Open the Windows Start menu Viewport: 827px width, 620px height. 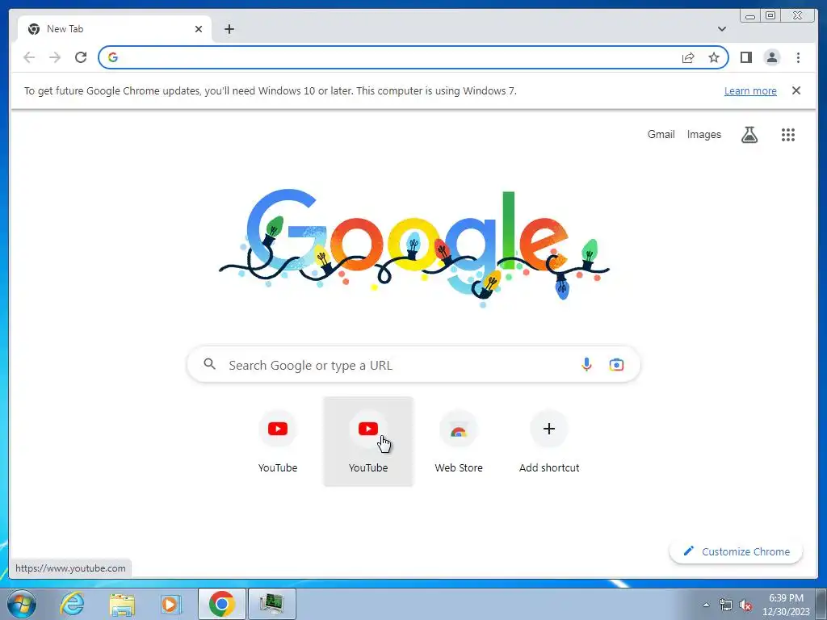[22, 604]
